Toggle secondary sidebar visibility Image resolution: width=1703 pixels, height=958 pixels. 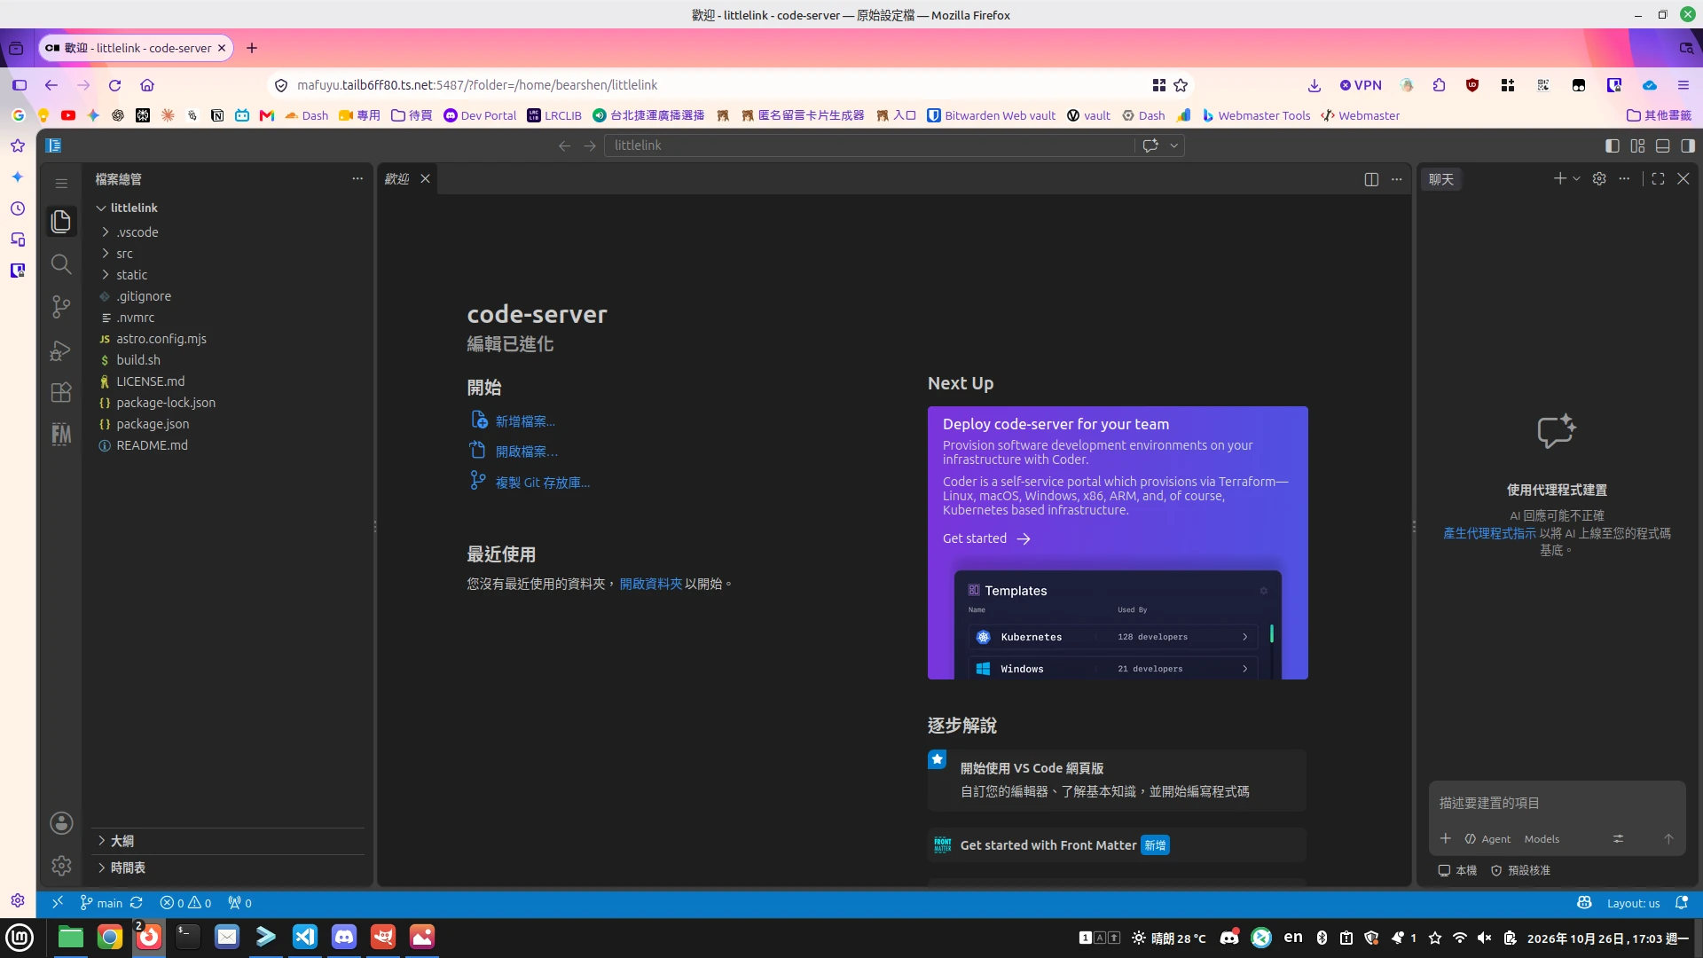tap(1688, 145)
